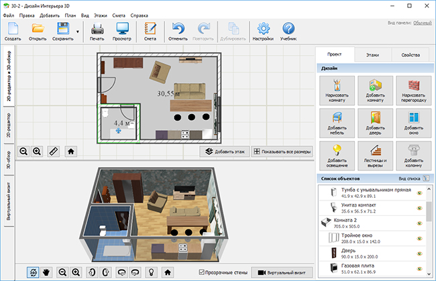Image resolution: width=436 pixels, height=281 pixels.
Task: Open the Просмотр preview
Action: [x=122, y=32]
